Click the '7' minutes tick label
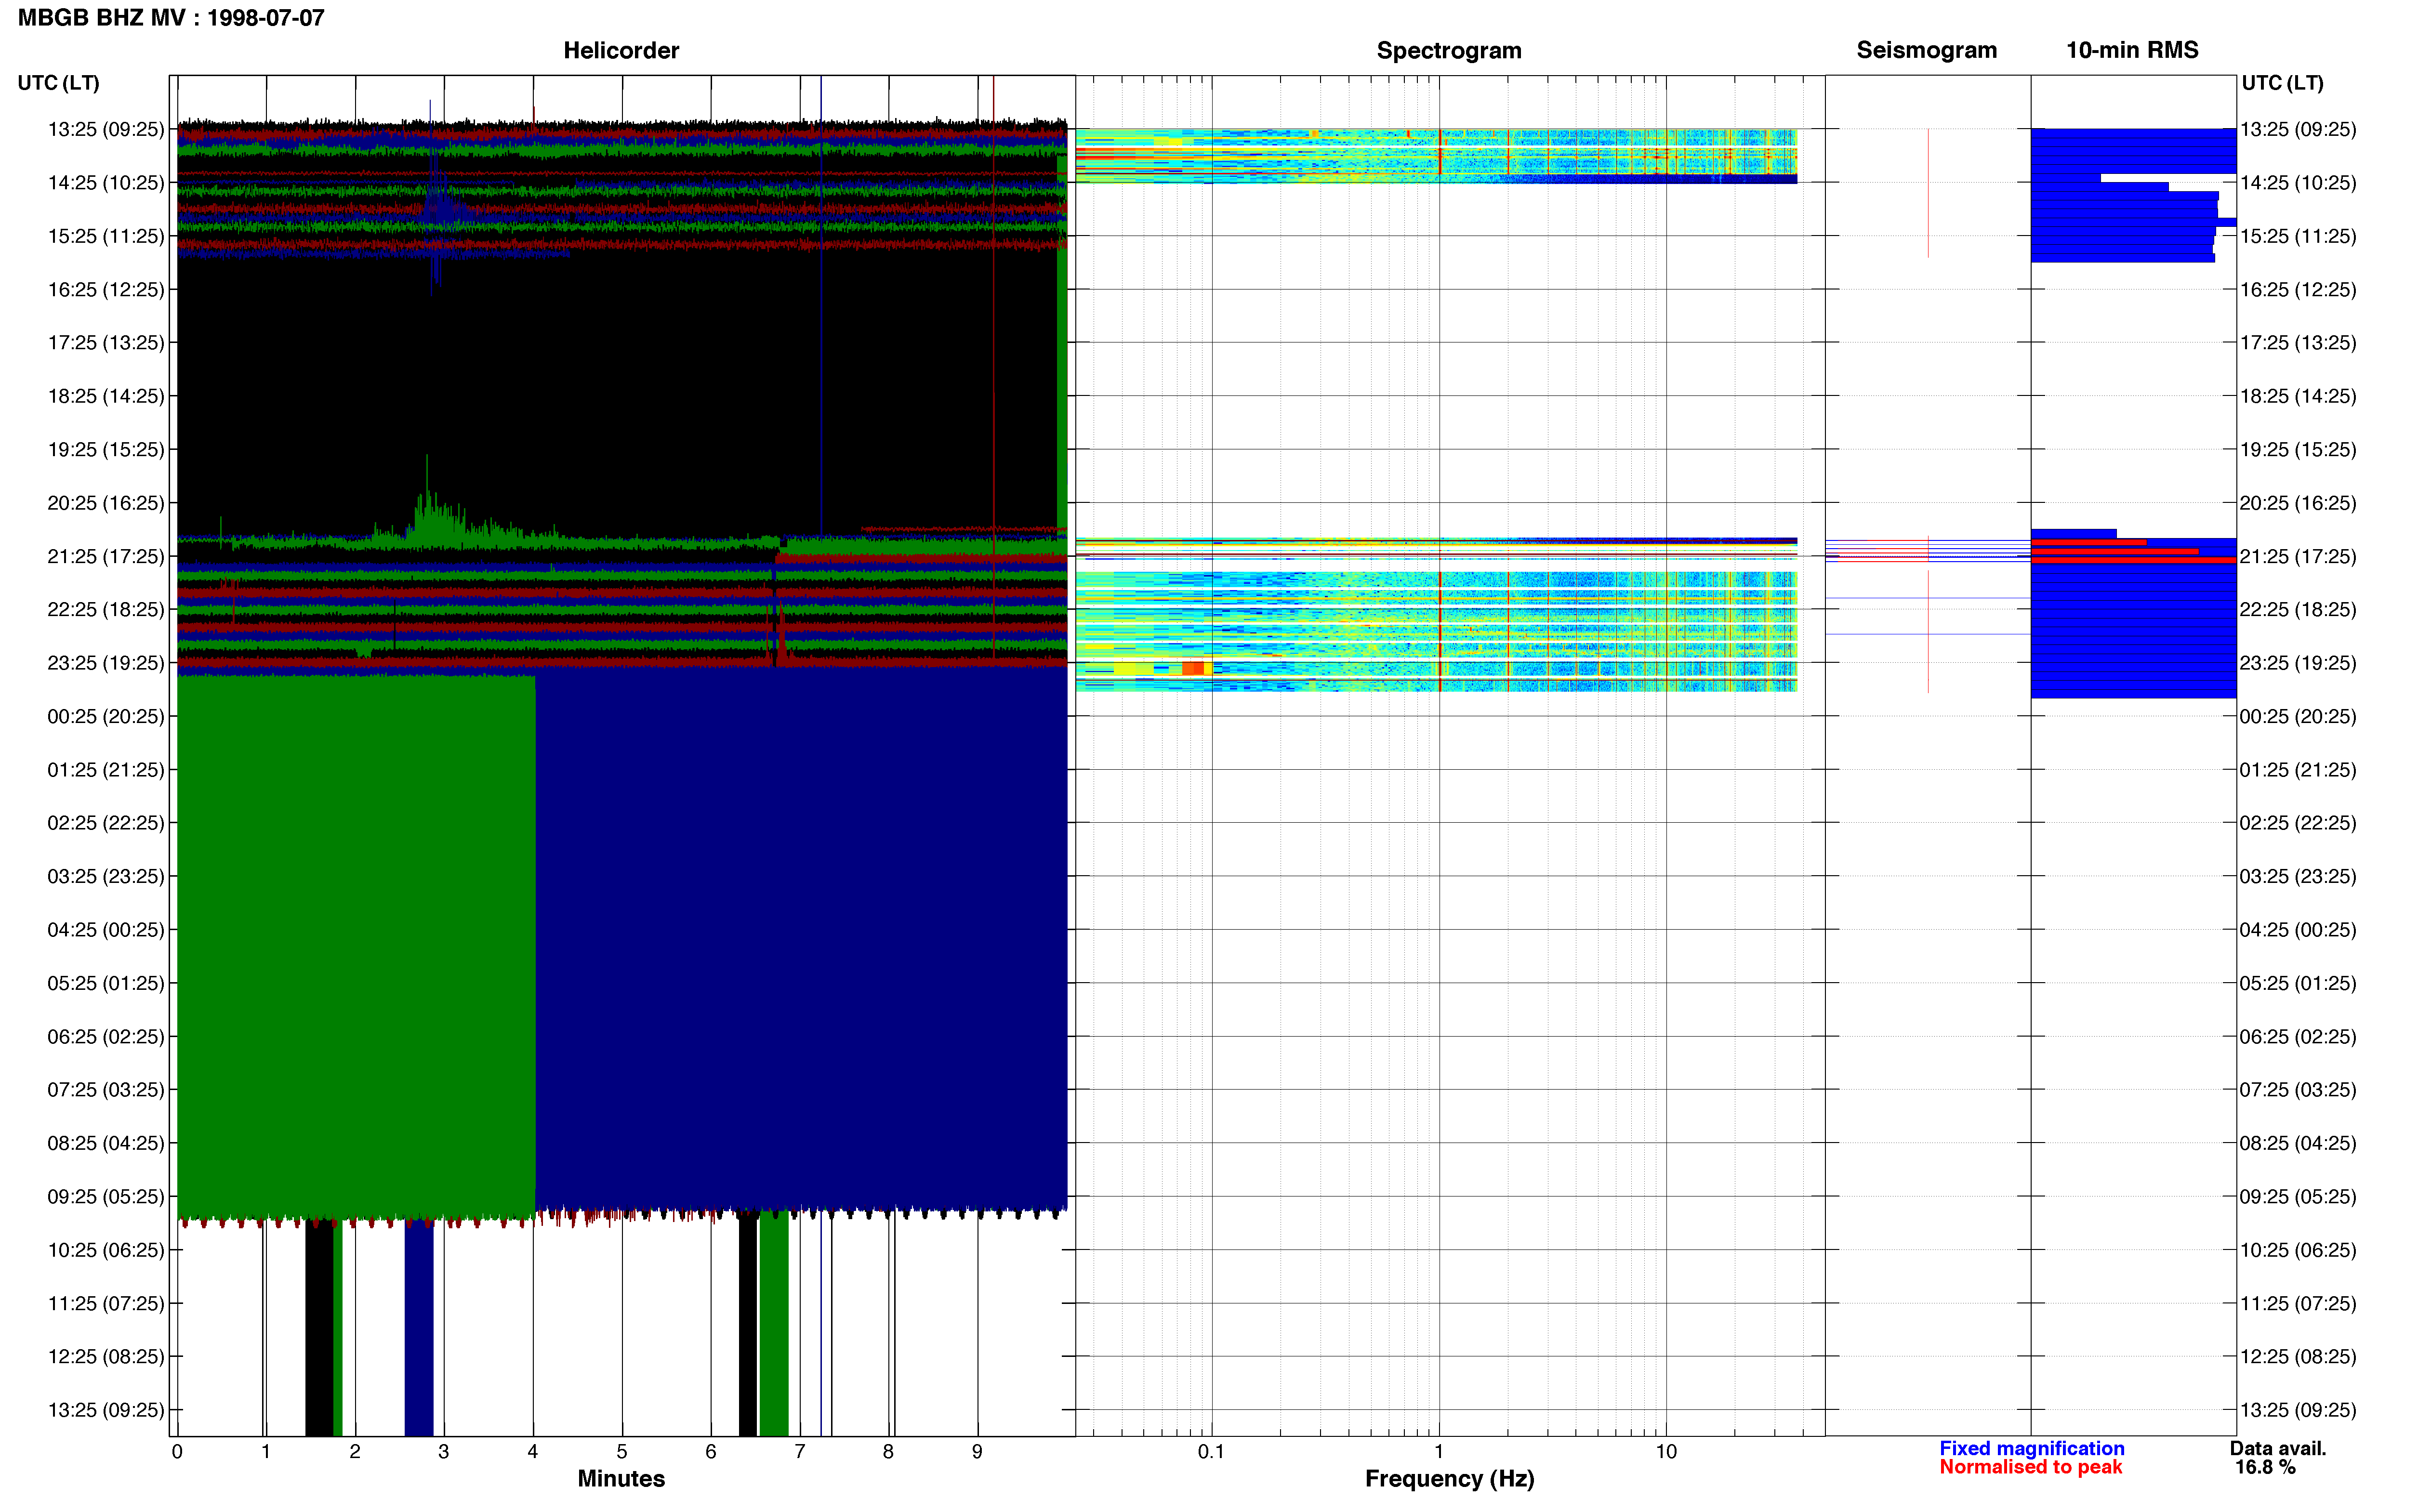Screen dimensions: 2418x1512 pos(800,1451)
